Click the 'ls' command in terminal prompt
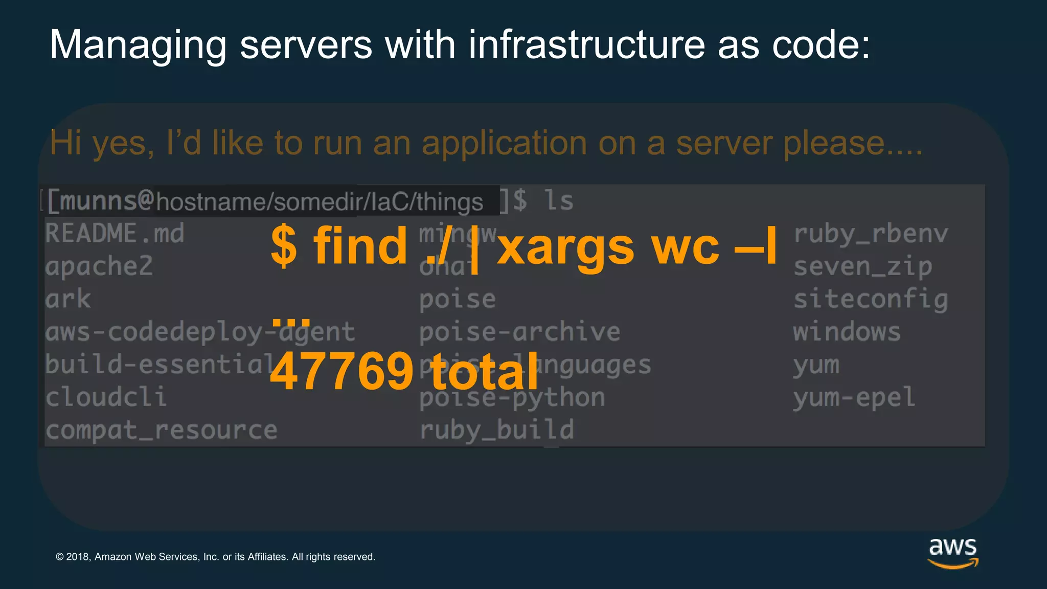Image resolution: width=1047 pixels, height=589 pixels. (558, 200)
